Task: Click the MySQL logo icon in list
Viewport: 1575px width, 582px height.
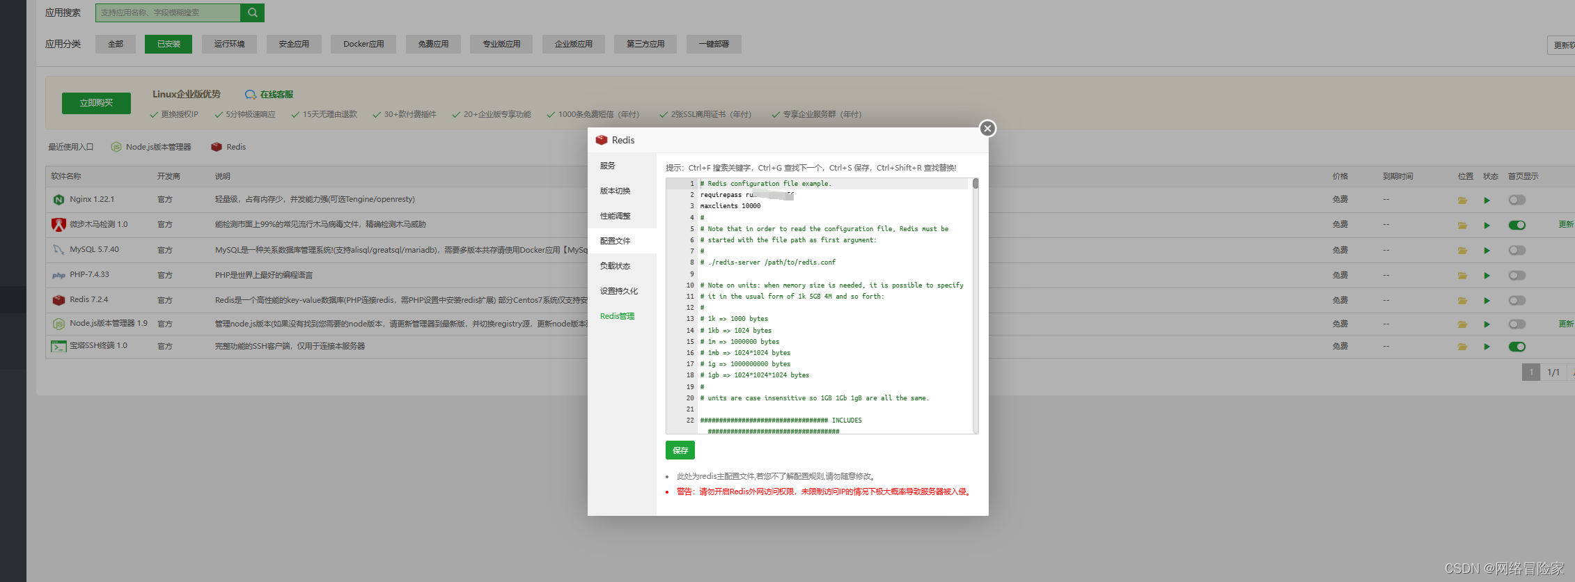Action: click(x=58, y=249)
